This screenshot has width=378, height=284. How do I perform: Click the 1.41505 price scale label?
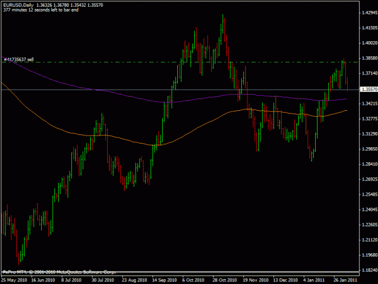coord(370,28)
